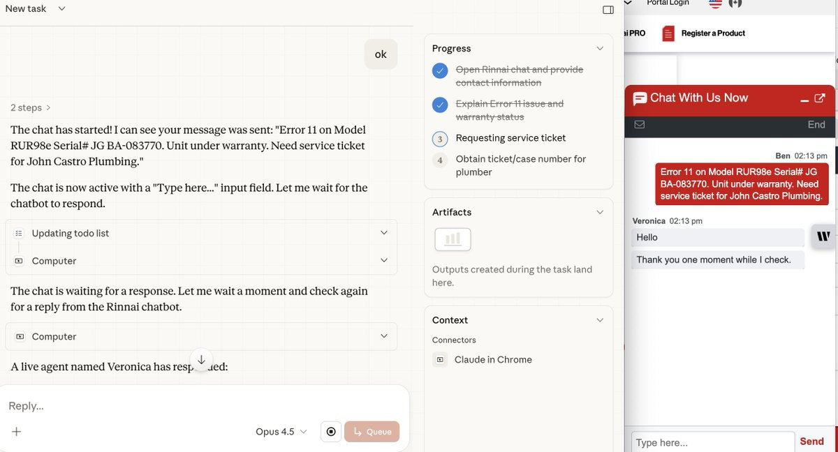The height and width of the screenshot is (452, 838).
Task: Select step 3 Requesting service ticket
Action: [510, 138]
